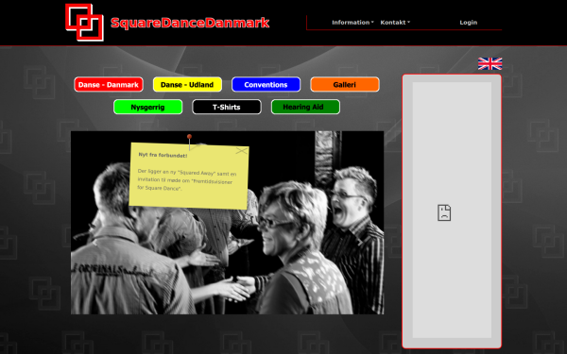Open the Information dropdown menu
The image size is (567, 354).
coord(352,23)
